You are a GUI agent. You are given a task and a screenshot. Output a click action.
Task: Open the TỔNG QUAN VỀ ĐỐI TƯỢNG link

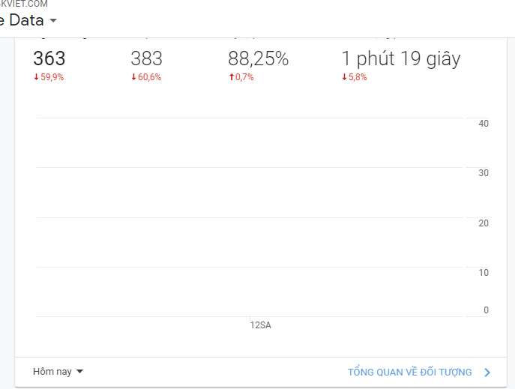[x=410, y=372]
